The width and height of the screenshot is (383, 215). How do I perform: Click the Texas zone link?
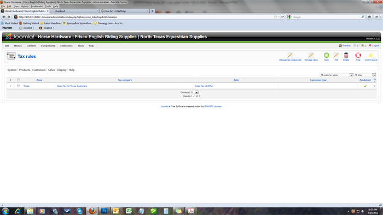pyautogui.click(x=26, y=86)
